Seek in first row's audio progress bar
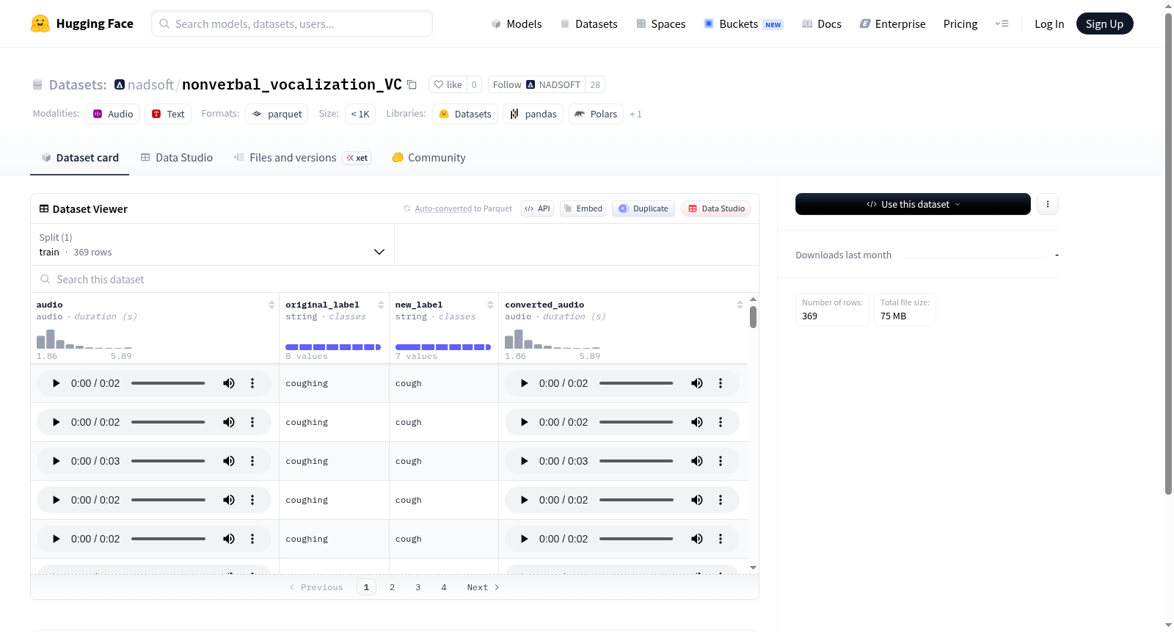 (x=168, y=383)
